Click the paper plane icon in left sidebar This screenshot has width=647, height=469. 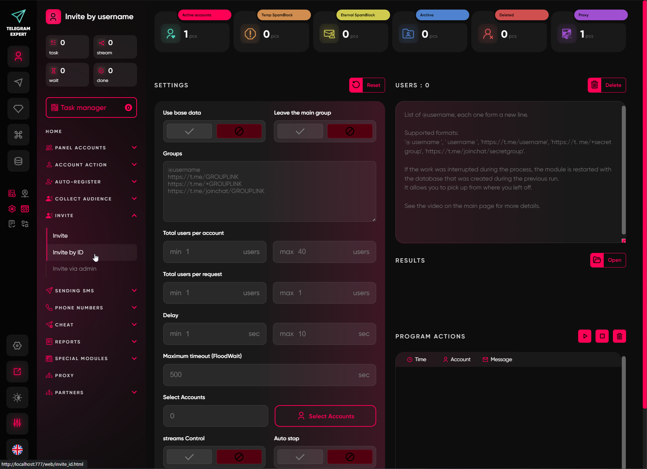(18, 83)
